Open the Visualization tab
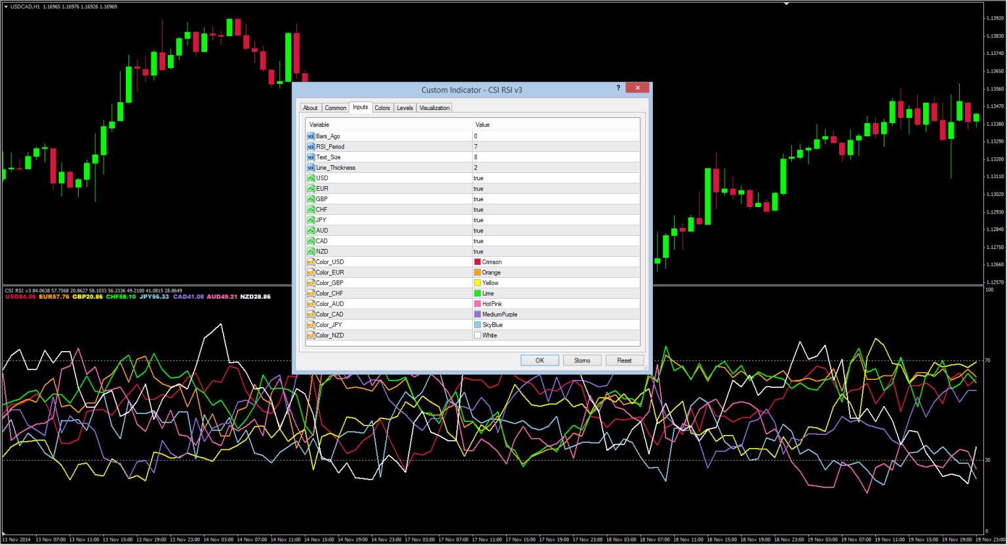1007x545 pixels. (433, 107)
